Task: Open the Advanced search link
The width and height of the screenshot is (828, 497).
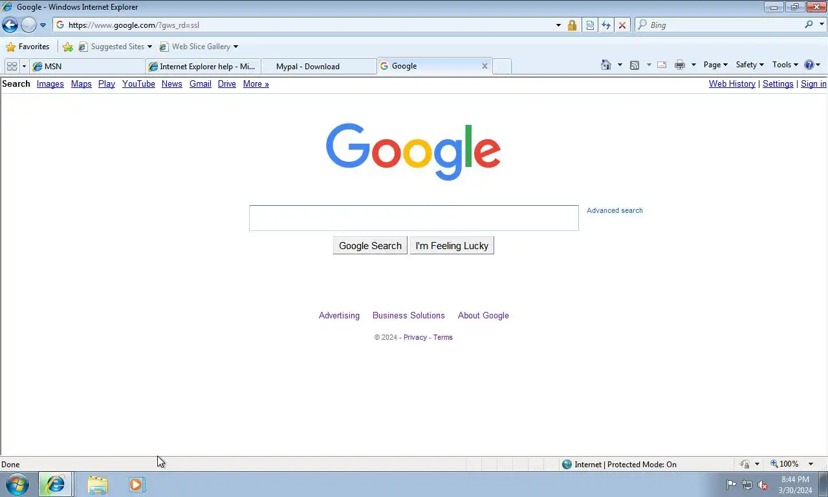Action: coord(615,210)
